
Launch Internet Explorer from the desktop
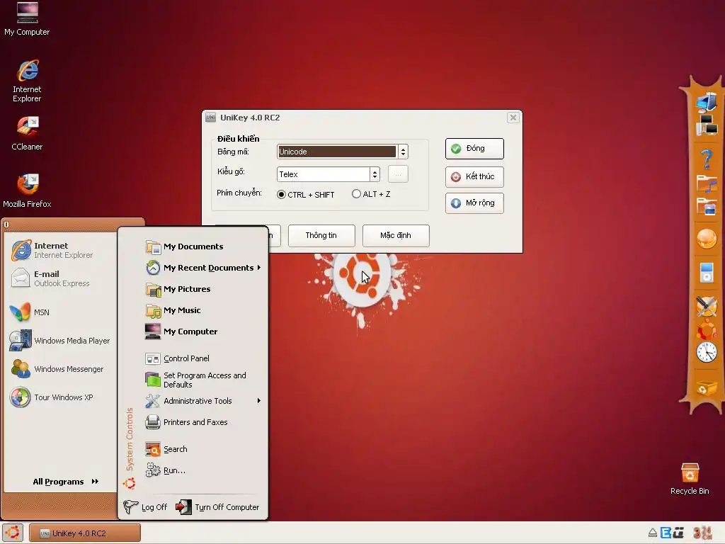point(27,81)
